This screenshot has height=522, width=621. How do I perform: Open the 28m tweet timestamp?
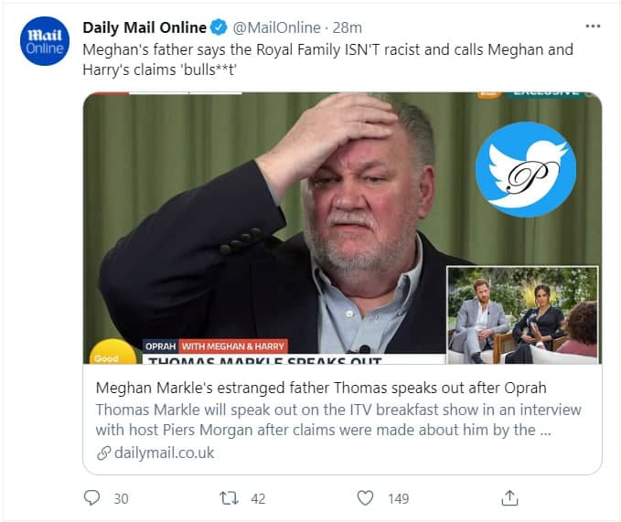(348, 28)
